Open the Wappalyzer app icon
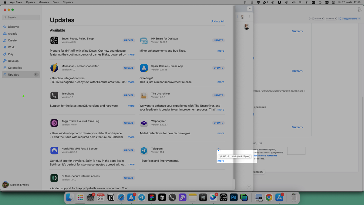Screen dimensions: 364x205 pyautogui.click(x=144, y=123)
